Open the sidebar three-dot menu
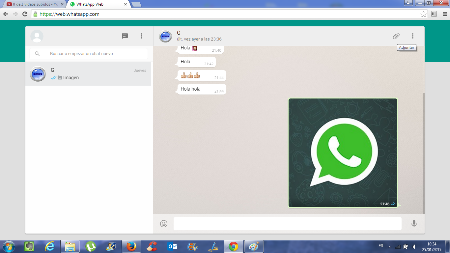 [141, 36]
